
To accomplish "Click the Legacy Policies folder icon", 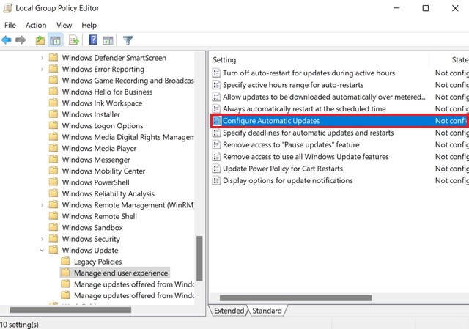I will (65, 261).
